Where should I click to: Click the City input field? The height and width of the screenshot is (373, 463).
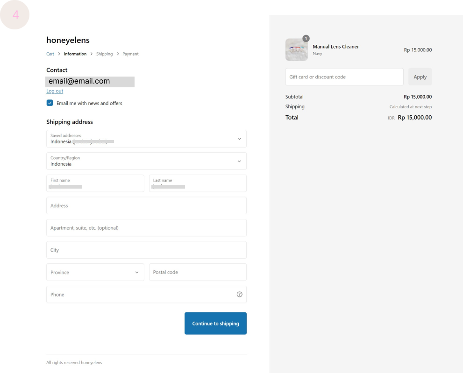pyautogui.click(x=146, y=250)
